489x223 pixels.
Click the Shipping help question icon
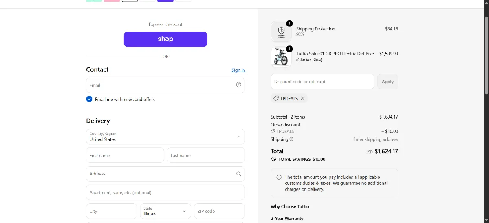291,139
